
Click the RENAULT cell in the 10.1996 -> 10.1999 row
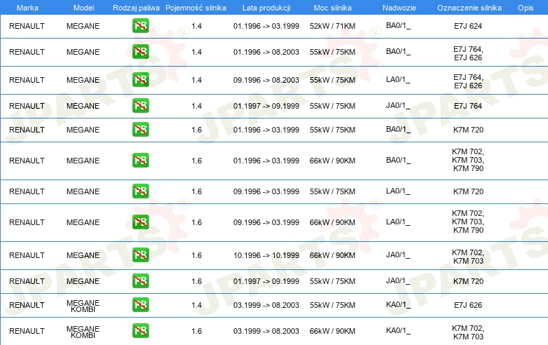click(x=27, y=255)
